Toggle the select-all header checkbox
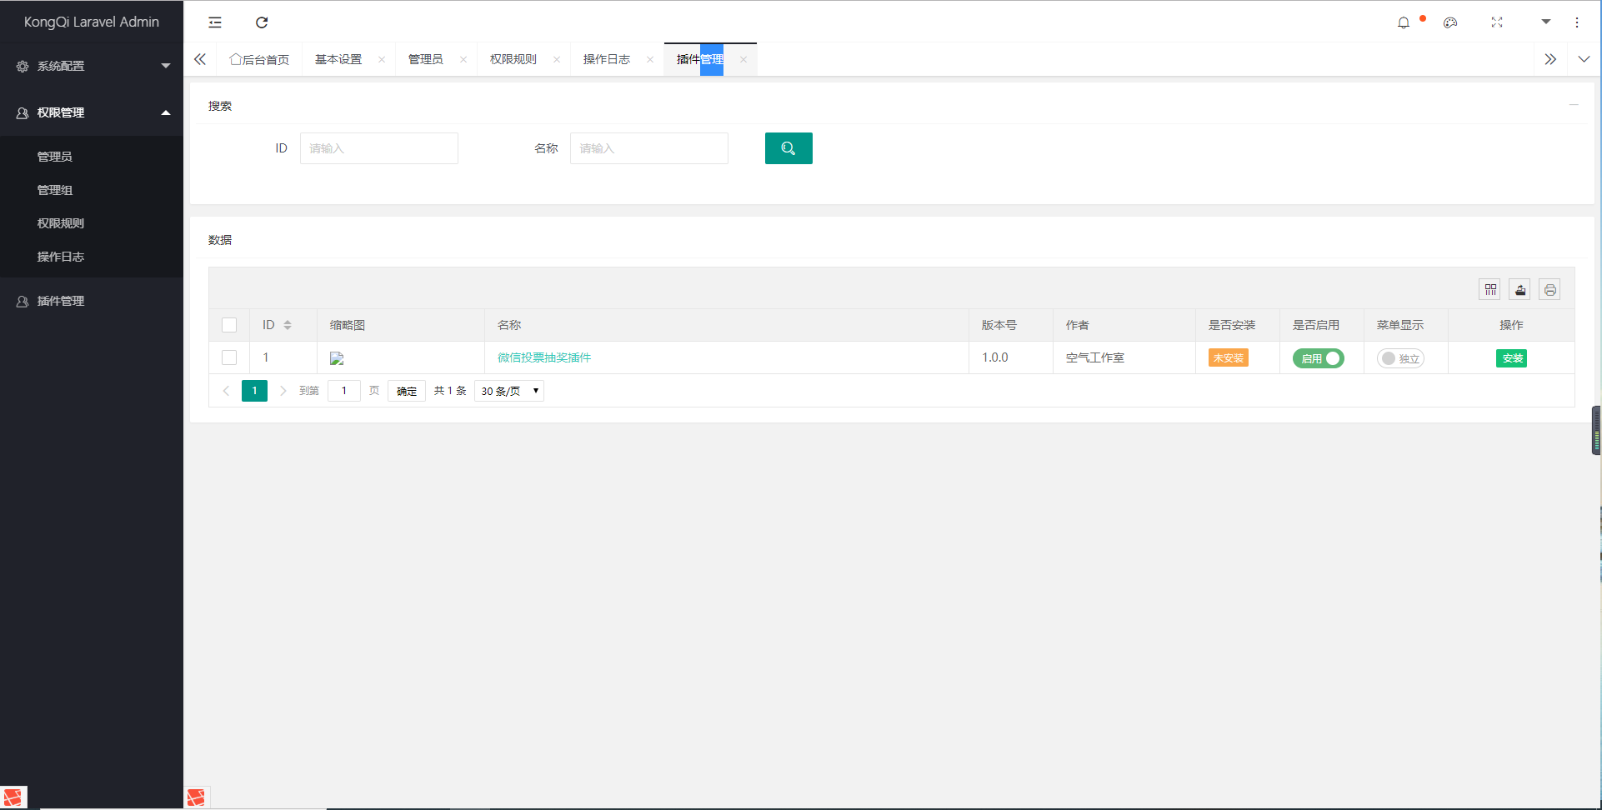 click(x=229, y=325)
